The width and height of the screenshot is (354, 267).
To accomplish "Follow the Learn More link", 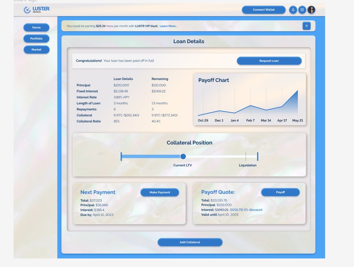I will pos(168,26).
